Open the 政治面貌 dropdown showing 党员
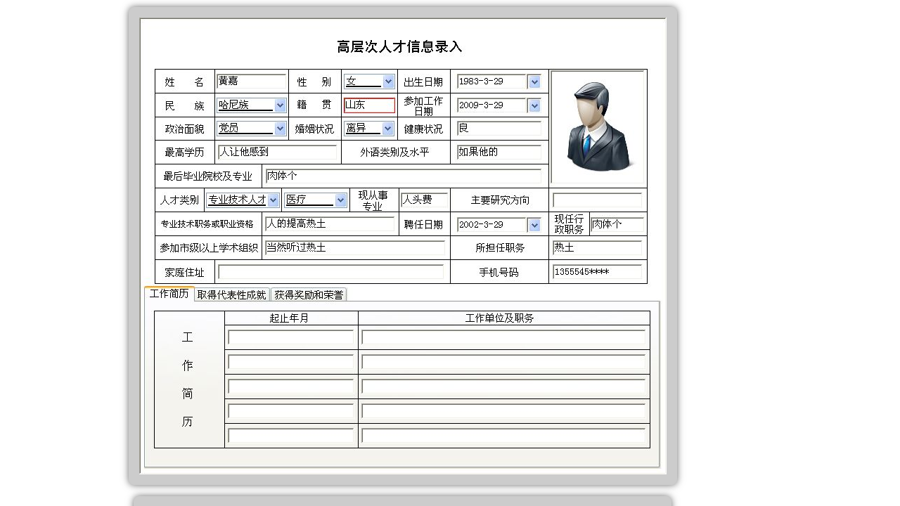 pyautogui.click(x=280, y=128)
